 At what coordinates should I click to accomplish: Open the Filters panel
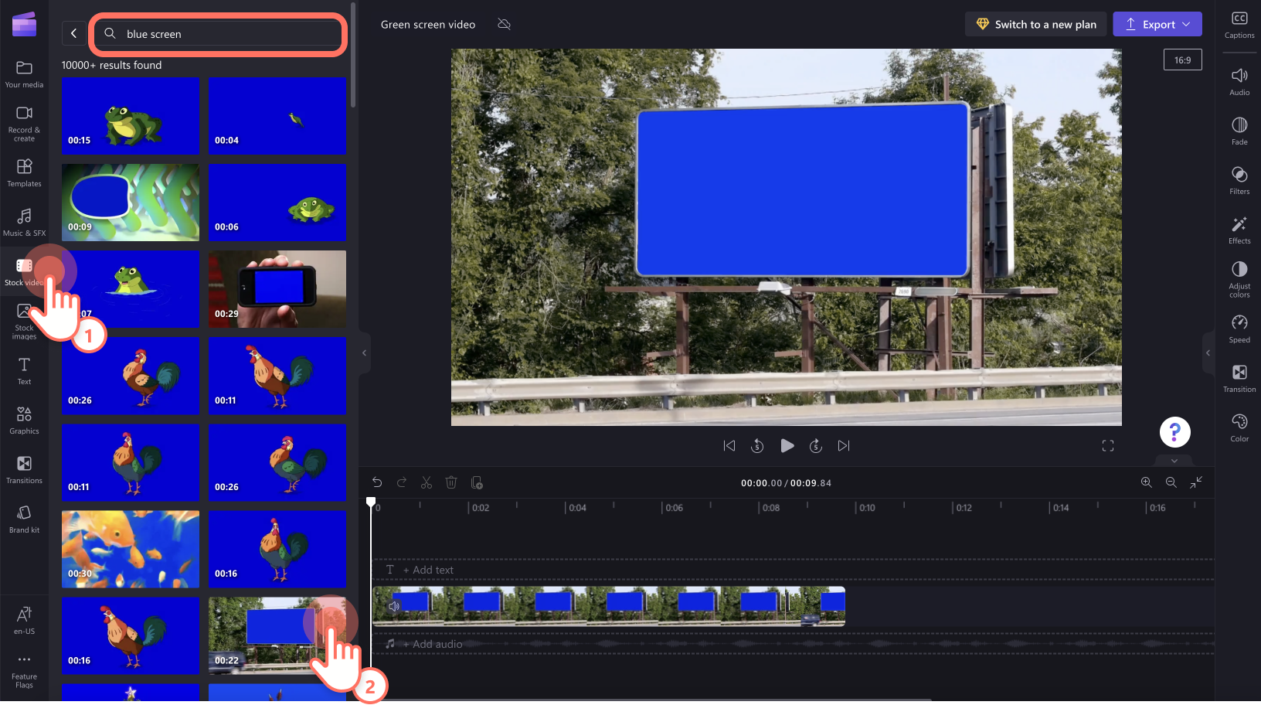pyautogui.click(x=1239, y=180)
